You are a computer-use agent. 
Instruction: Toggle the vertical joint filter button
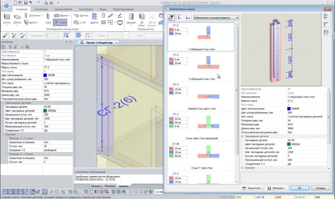pyautogui.click(x=179, y=17)
